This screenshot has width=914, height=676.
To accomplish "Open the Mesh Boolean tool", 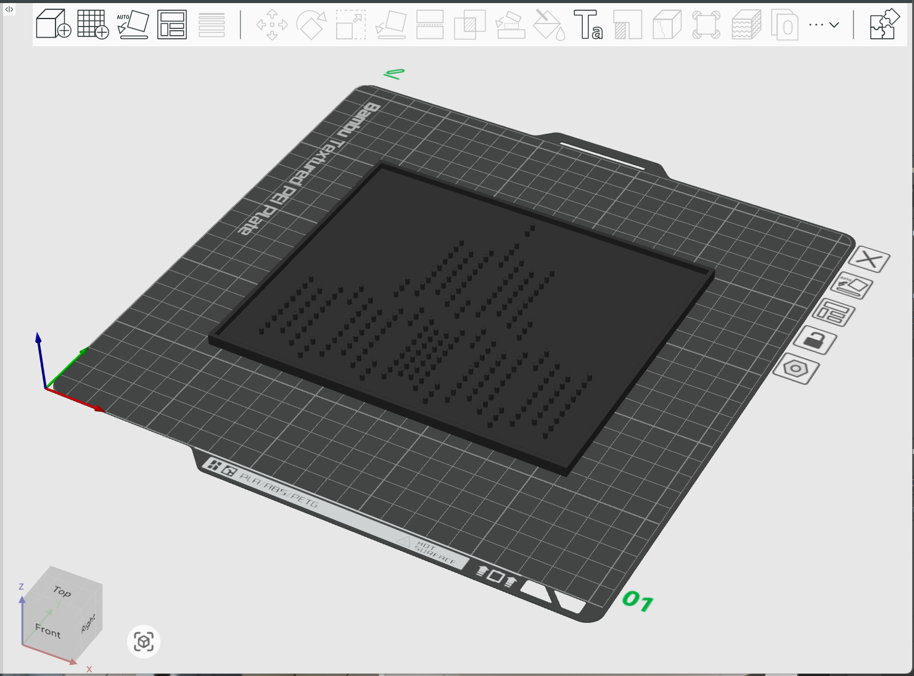I will (470, 25).
